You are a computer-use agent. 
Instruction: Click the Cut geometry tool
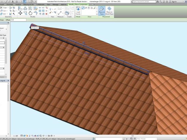[4, 11]
